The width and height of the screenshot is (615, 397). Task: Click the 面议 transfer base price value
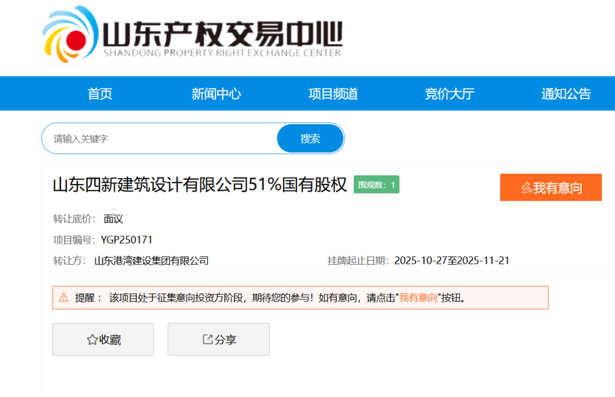pos(113,219)
